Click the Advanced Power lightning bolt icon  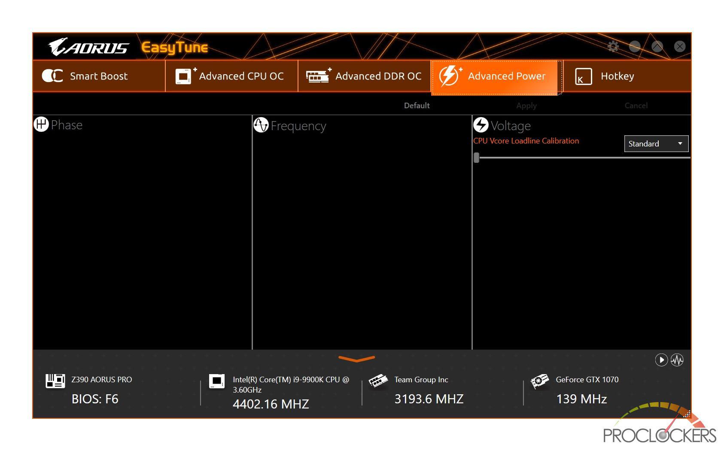pyautogui.click(x=450, y=76)
